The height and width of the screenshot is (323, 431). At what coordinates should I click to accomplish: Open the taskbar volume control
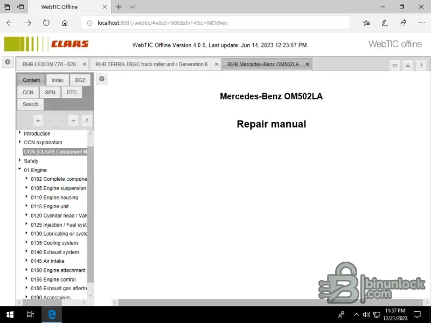click(x=366, y=315)
